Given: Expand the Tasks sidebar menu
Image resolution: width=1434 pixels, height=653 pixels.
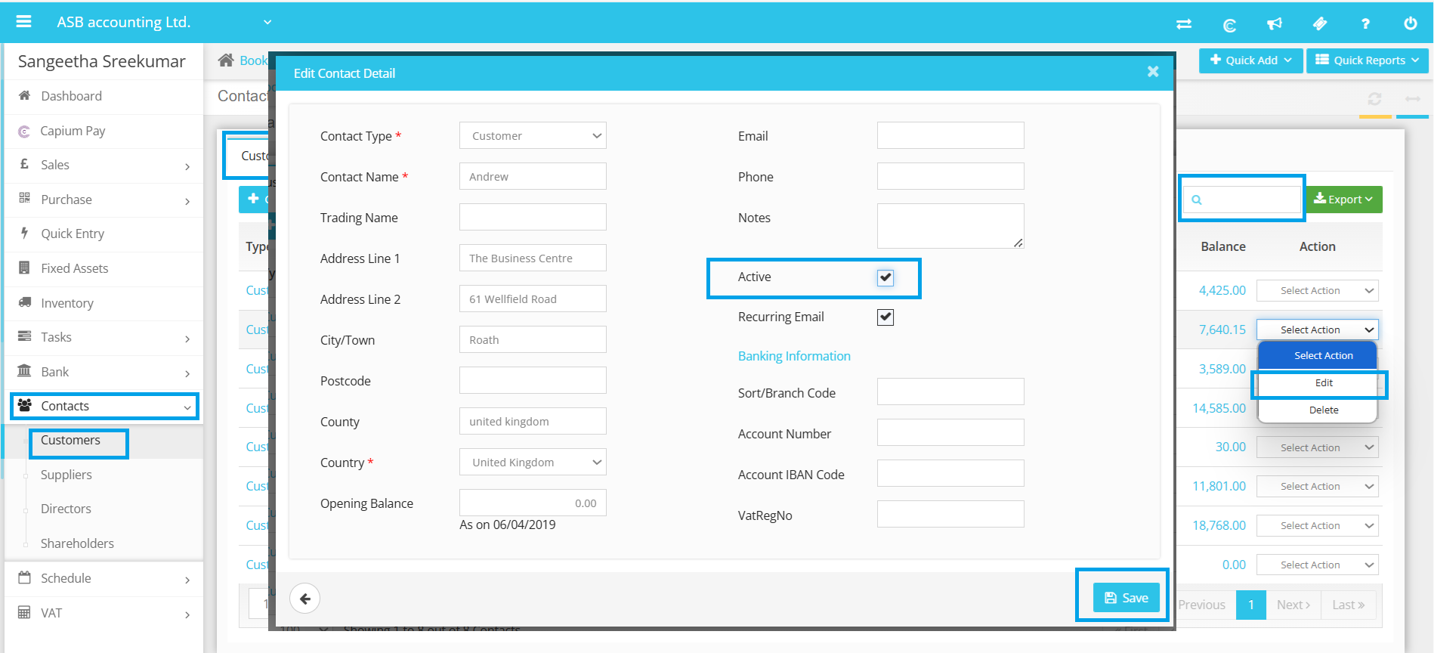Looking at the screenshot, I should (x=104, y=337).
